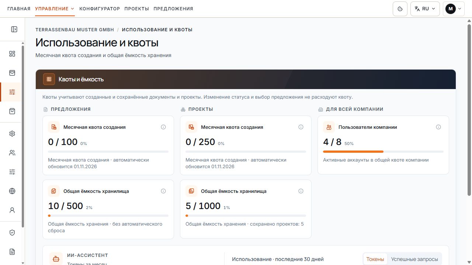Click the inbox tray icon in sidebar
The height and width of the screenshot is (265, 472).
click(x=12, y=73)
